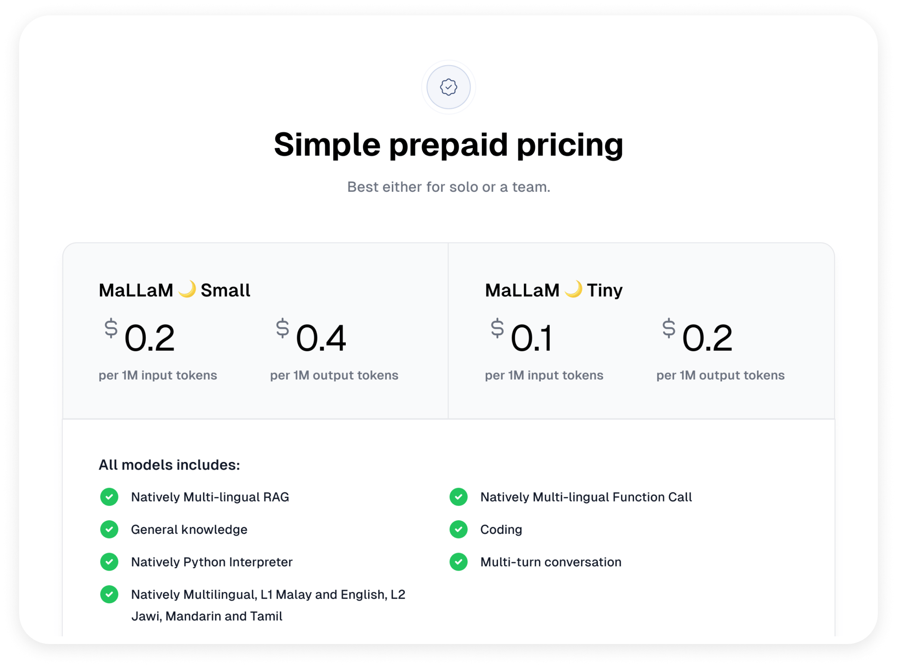Screen dimensions: 897x667
Task: Click the Simple prepaid pricing heading
Action: [448, 145]
